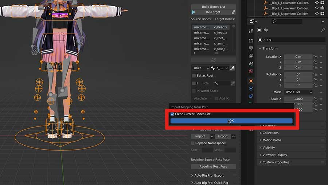Toggle IK World Space checkbox
This screenshot has height=185, width=328.
coord(194,91)
